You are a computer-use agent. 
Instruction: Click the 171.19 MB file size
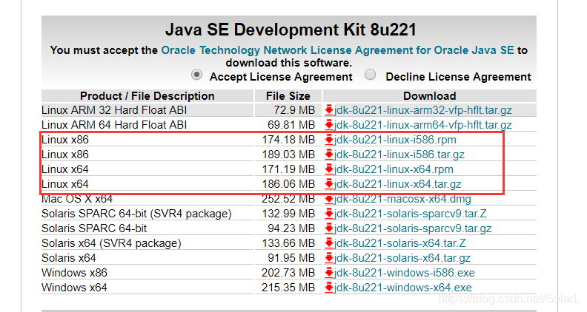point(288,169)
